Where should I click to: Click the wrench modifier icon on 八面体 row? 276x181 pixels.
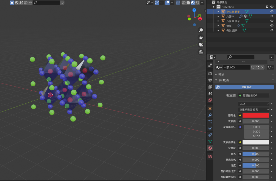click(241, 16)
